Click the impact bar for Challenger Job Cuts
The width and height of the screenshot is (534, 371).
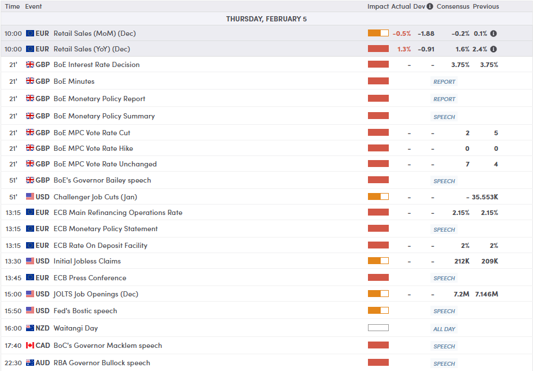[378, 196]
